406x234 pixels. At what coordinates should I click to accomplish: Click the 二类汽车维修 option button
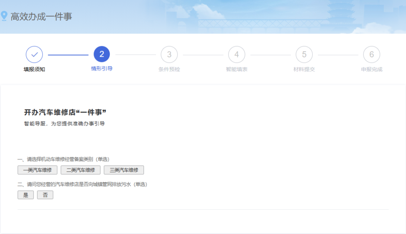(x=80, y=170)
